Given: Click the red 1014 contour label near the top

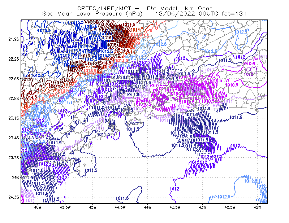Looking at the screenshot, I should 136,30.
